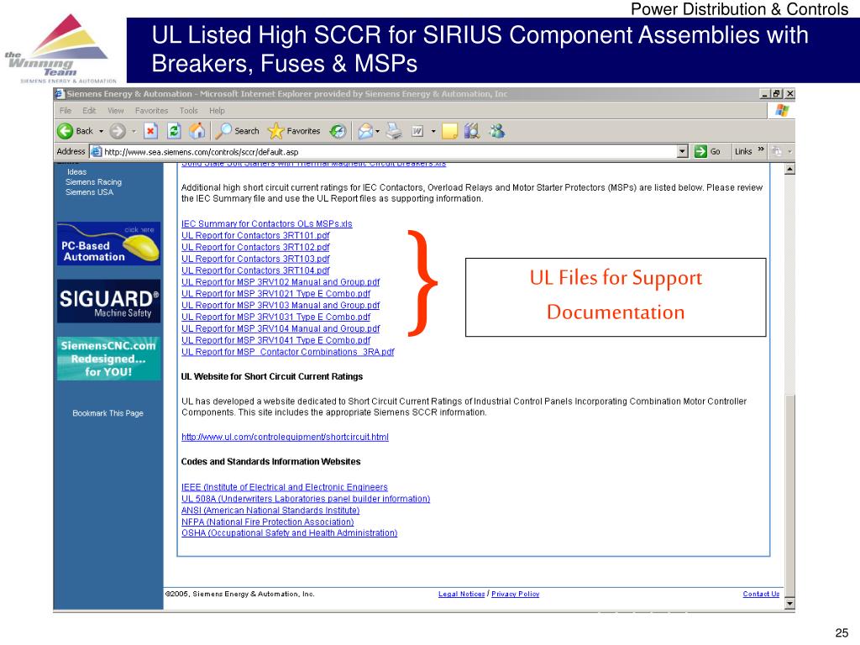Viewport: 860px width, 645px height.
Task: Open the Search pane with magnifier icon
Action: click(x=236, y=131)
